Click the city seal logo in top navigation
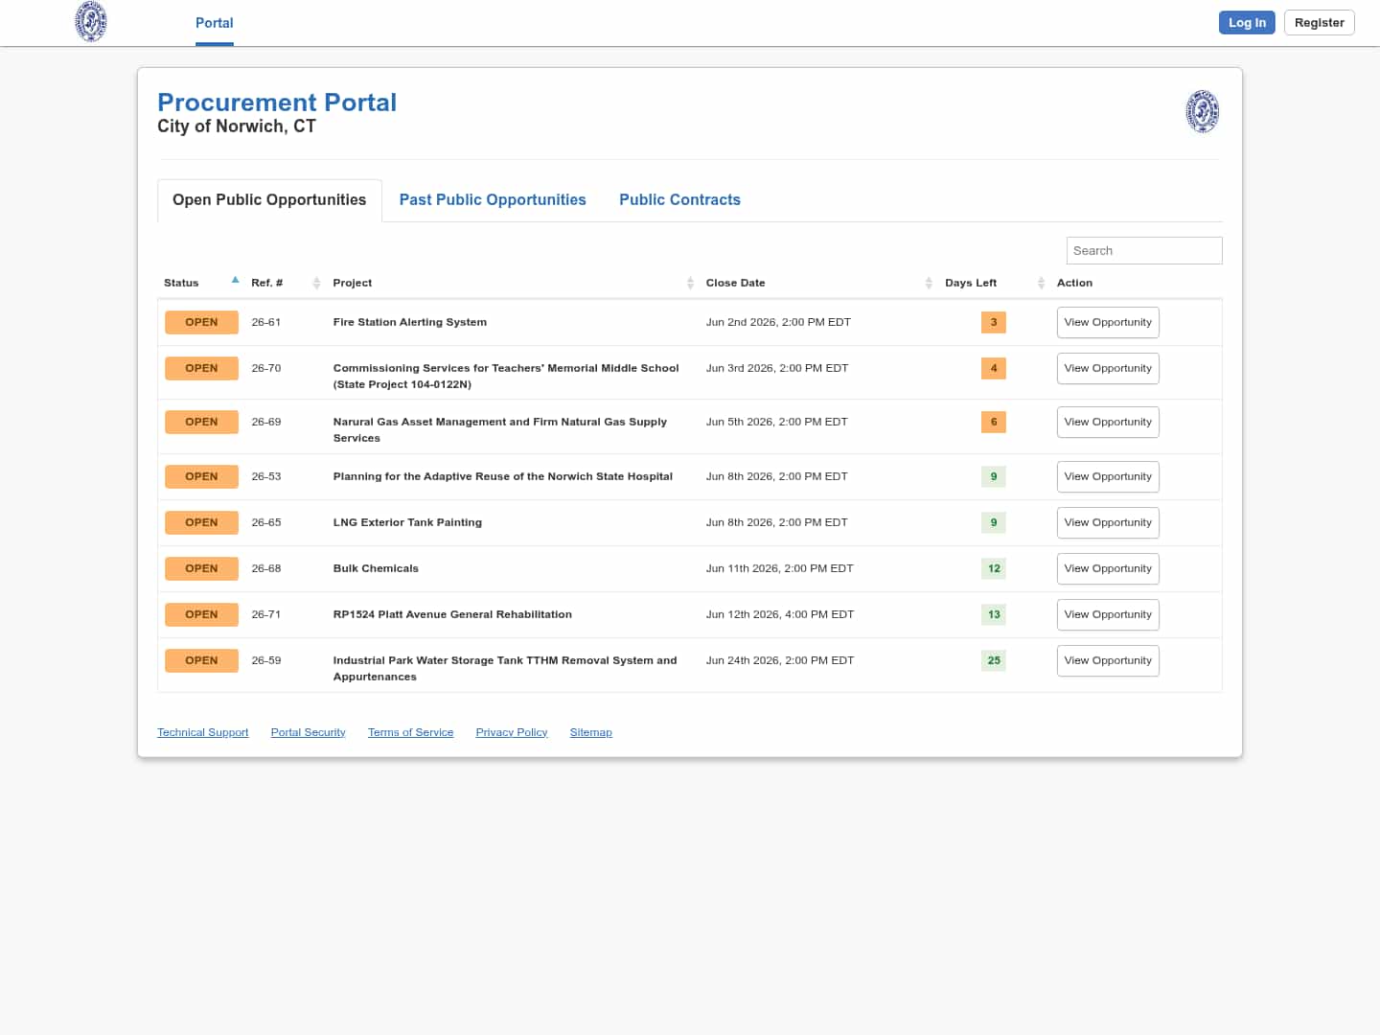The image size is (1380, 1035). click(91, 22)
